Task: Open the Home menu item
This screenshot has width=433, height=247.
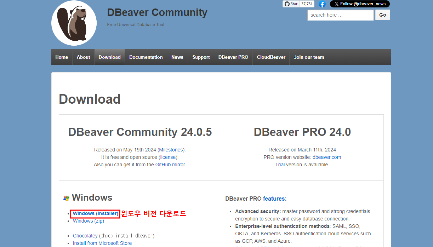Action: [62, 57]
